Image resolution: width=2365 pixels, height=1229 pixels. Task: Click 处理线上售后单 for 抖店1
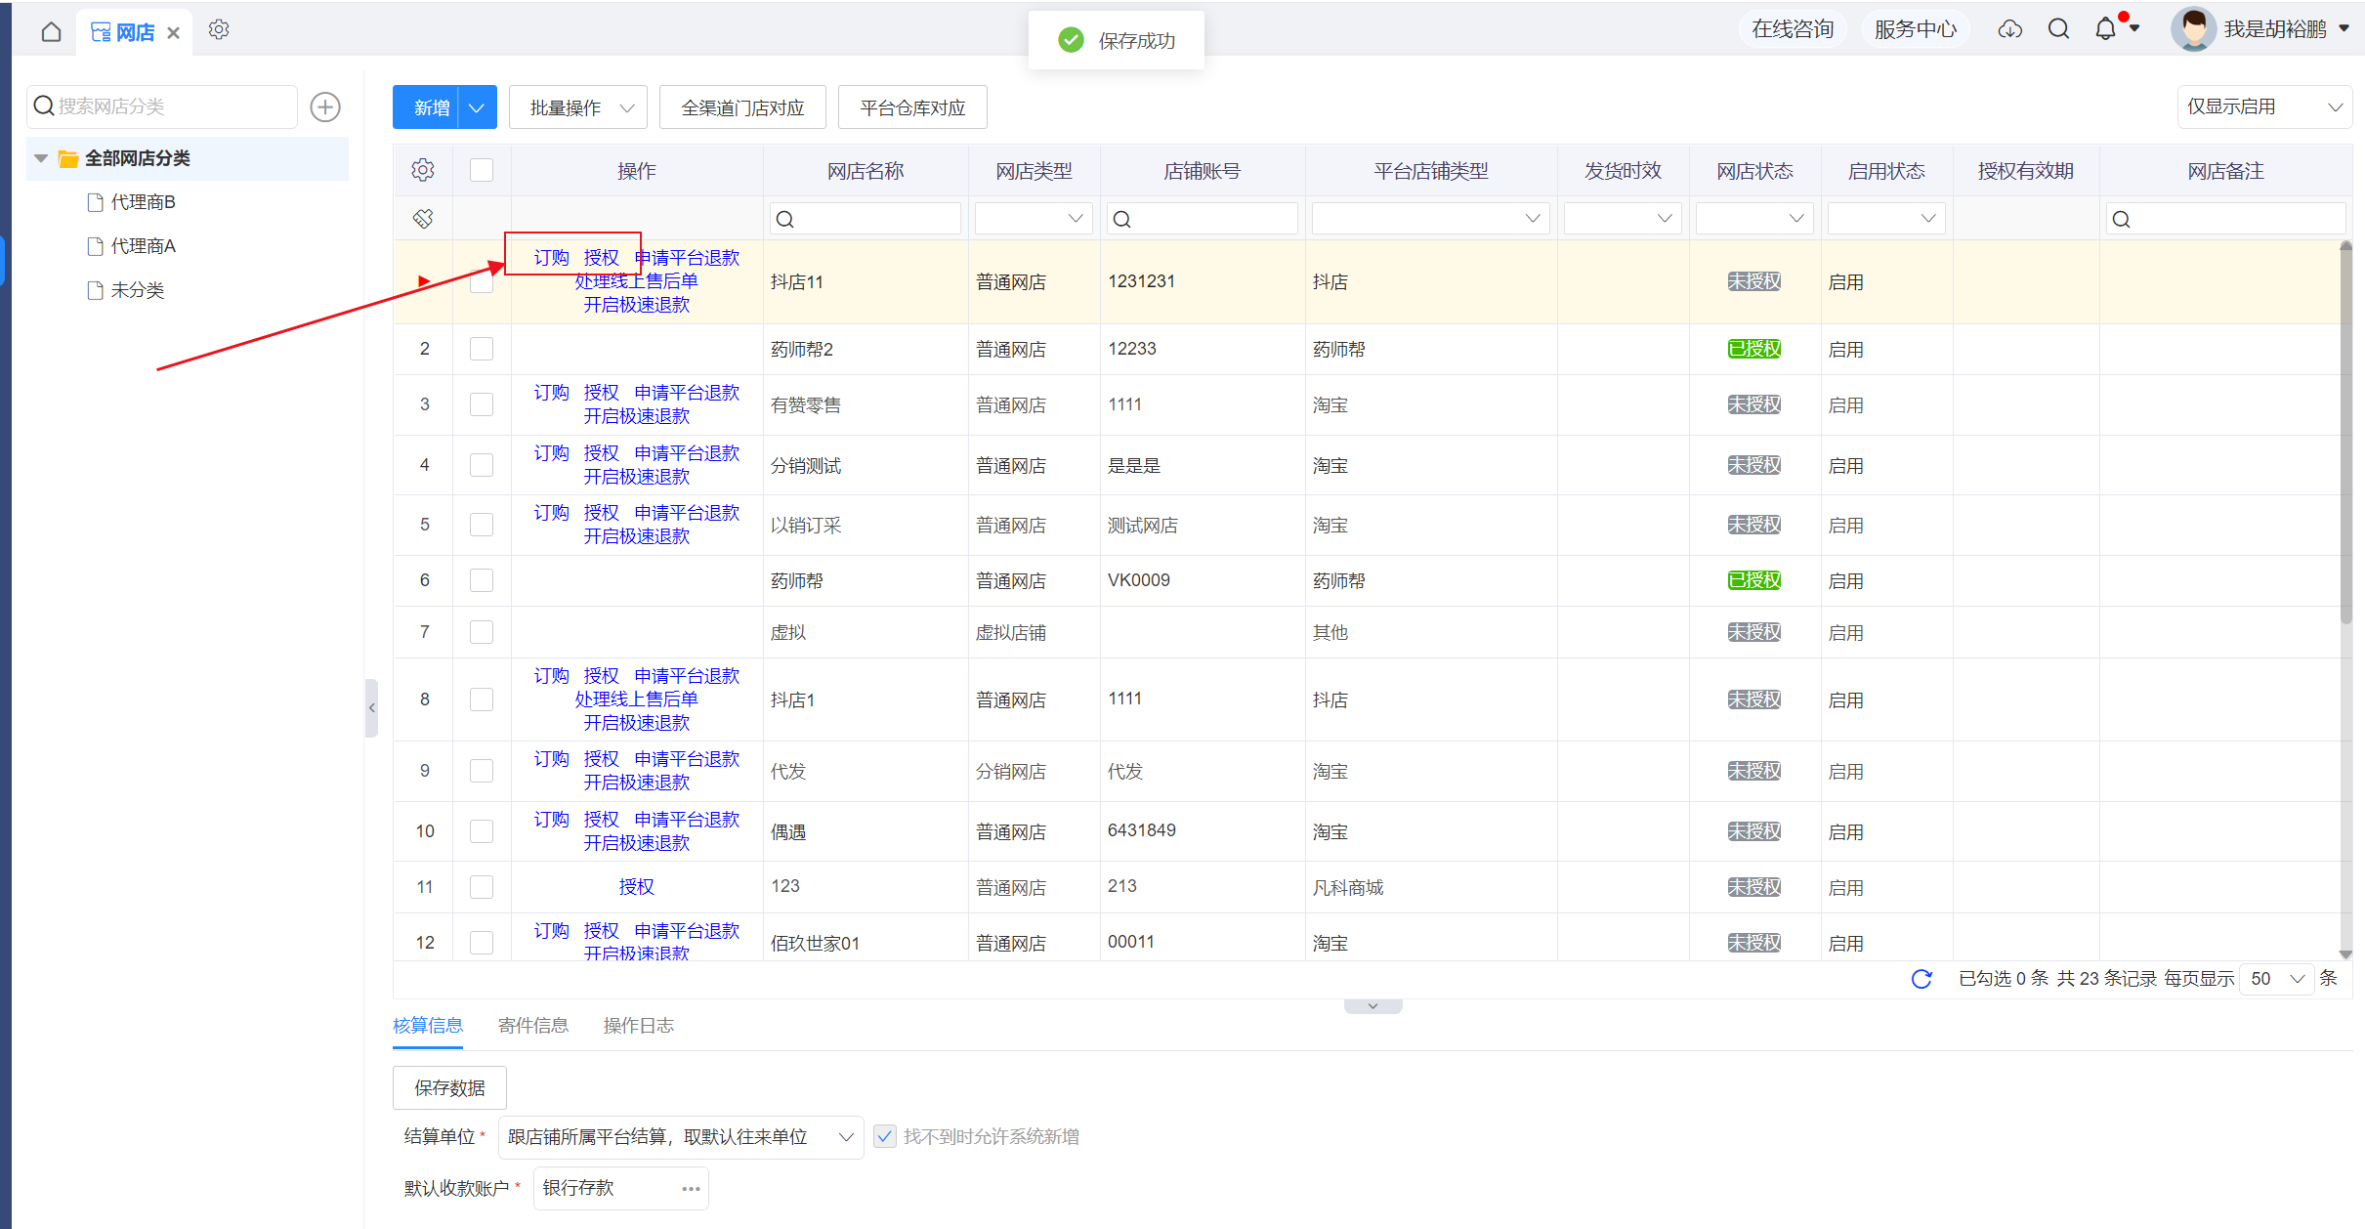tap(637, 699)
